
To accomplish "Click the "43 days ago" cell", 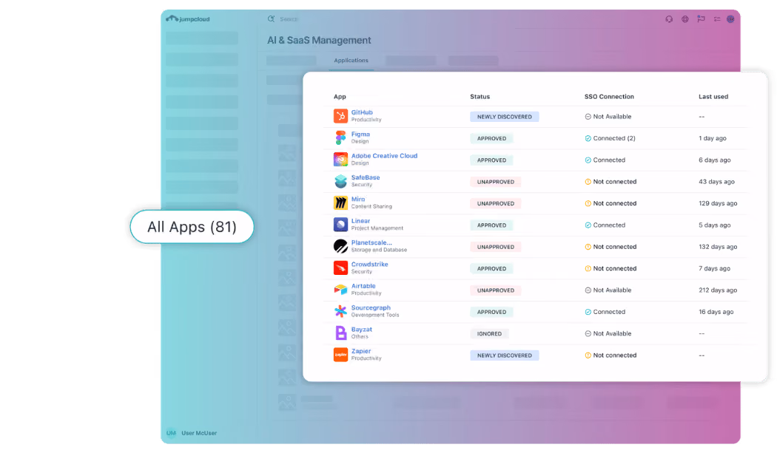I will [716, 182].
